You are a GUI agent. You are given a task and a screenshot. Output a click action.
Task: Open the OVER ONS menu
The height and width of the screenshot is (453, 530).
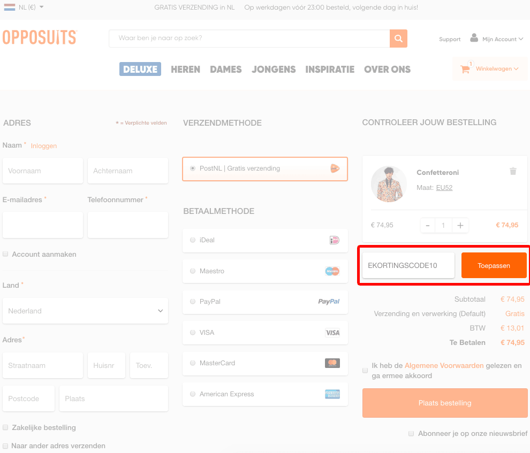pyautogui.click(x=388, y=69)
